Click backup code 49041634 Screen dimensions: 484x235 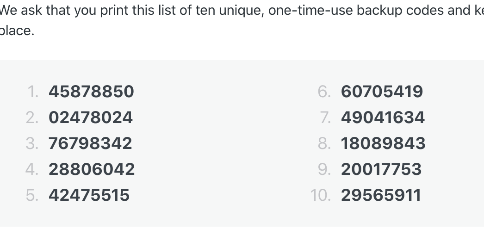click(383, 117)
